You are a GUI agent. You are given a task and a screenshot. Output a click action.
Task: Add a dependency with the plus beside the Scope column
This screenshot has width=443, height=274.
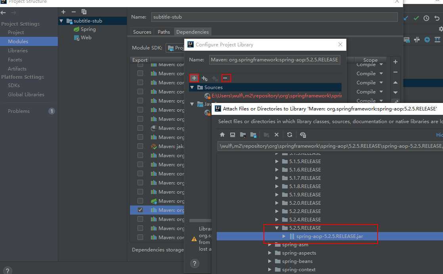[395, 61]
